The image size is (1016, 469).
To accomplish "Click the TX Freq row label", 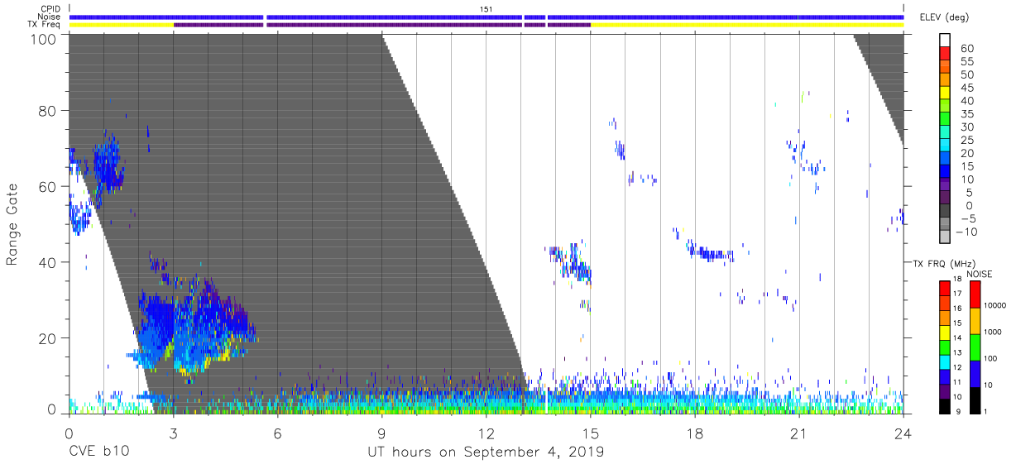I will tap(44, 25).
